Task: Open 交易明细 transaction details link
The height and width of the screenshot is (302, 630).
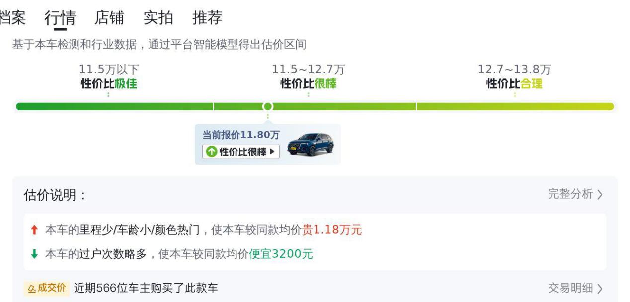Action: pos(570,288)
